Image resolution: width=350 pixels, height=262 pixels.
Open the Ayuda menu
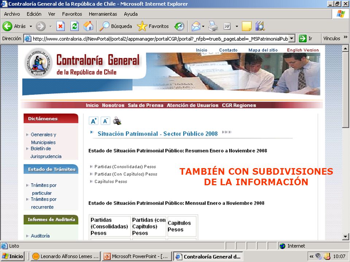[131, 14]
